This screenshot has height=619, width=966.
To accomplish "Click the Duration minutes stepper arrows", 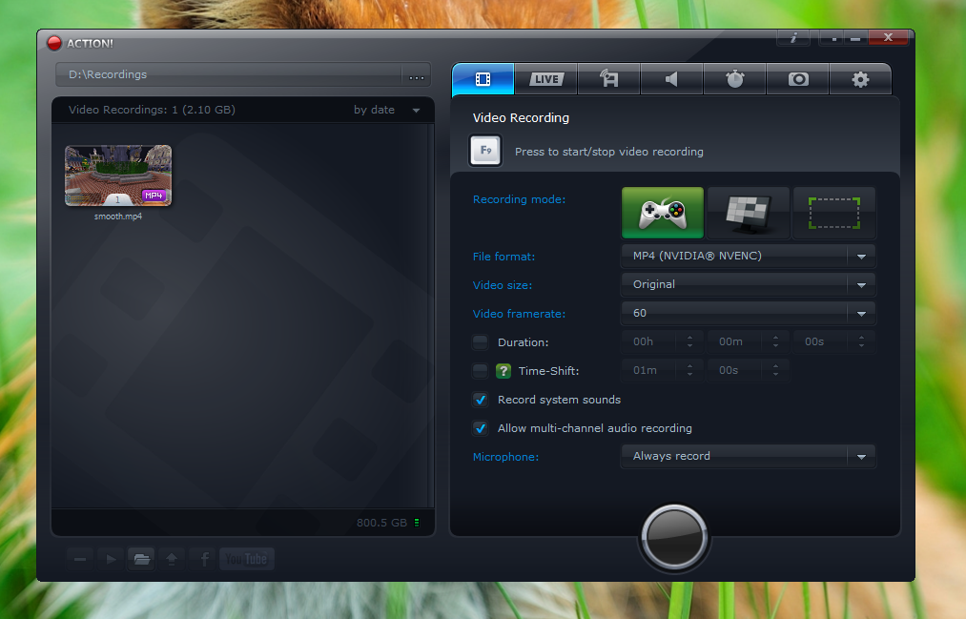I will [775, 341].
